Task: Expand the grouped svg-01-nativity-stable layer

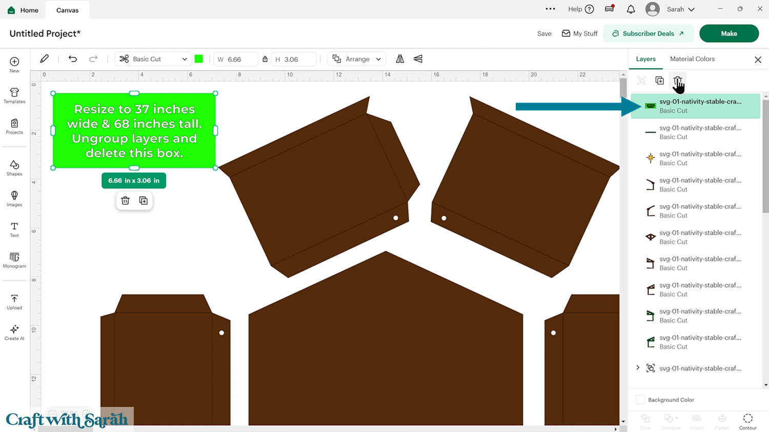Action: coord(638,368)
